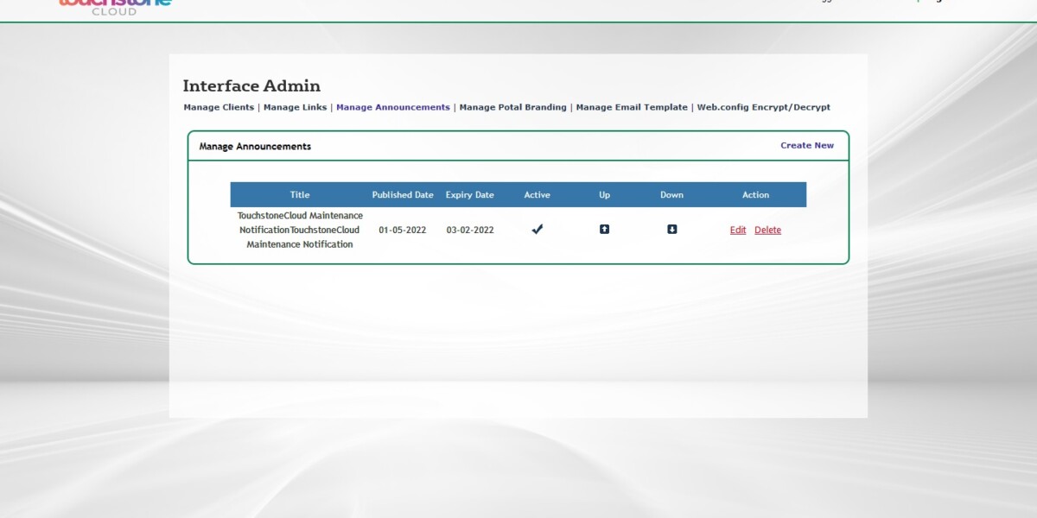This screenshot has width=1037, height=518.
Task: Edit the TouchstoneCloud Maintenance Notification
Action: [737, 230]
